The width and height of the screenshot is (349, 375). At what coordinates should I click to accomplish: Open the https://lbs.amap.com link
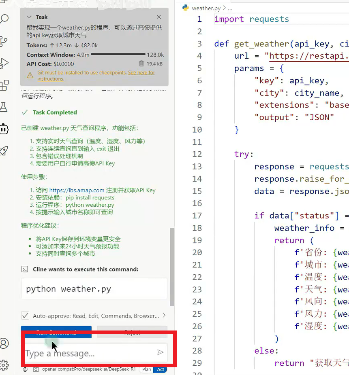click(x=77, y=190)
